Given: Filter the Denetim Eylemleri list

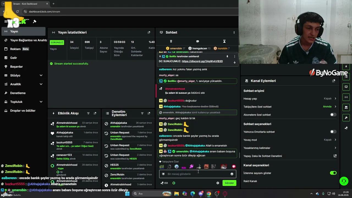Looking at the screenshot, I should click(x=142, y=113).
